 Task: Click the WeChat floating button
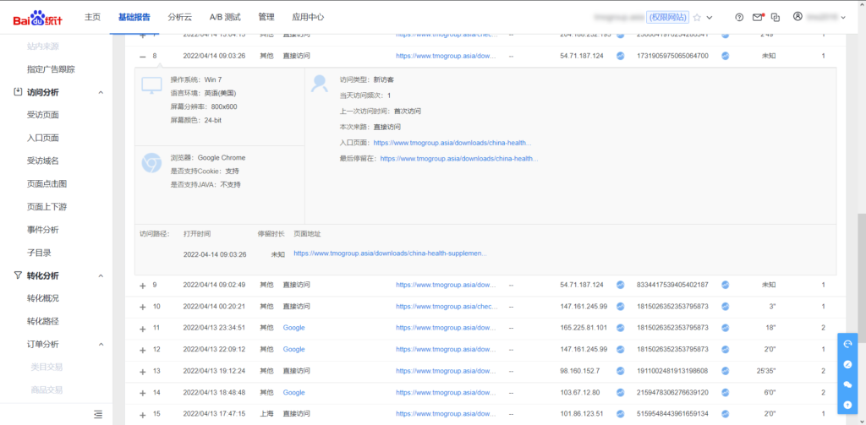point(847,384)
